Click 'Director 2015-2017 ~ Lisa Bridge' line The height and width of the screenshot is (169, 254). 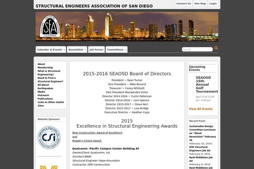pos(127,108)
